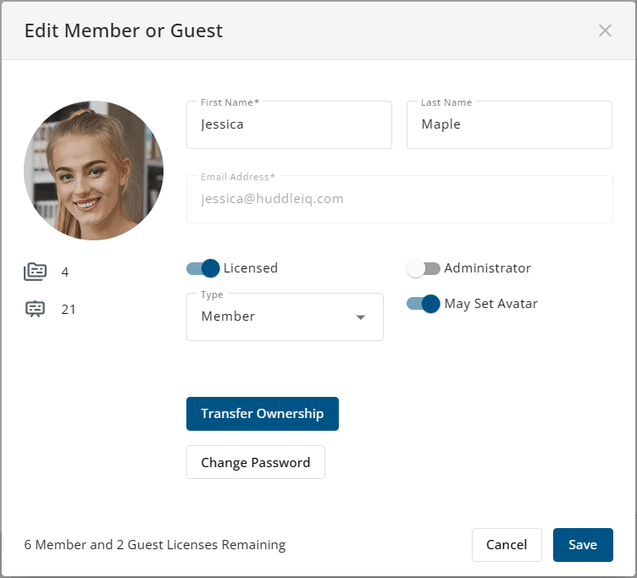Enable the Administrator toggle
Viewport: 637px width, 578px height.
coord(424,268)
